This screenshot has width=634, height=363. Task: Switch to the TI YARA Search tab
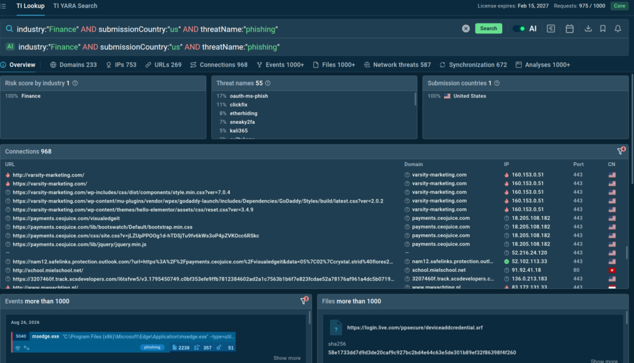tap(75, 6)
